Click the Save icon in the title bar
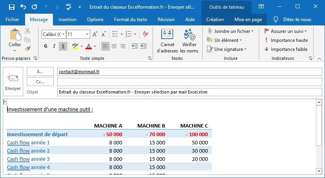 (x=12, y=7)
